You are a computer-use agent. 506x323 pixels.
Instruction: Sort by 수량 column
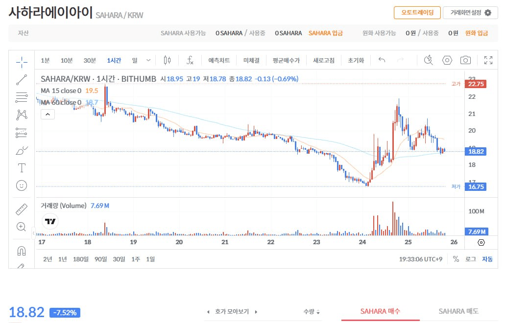(x=312, y=312)
